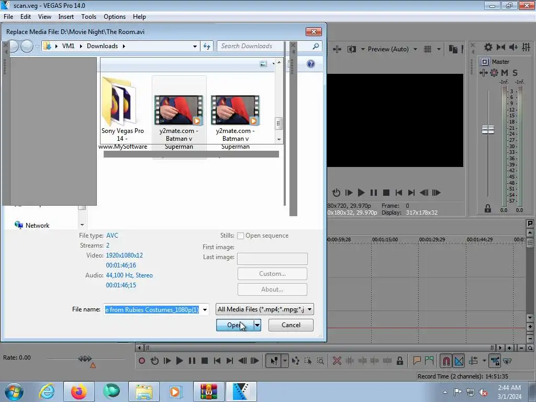Click the Cancel button
The height and width of the screenshot is (402, 536).
tap(291, 325)
